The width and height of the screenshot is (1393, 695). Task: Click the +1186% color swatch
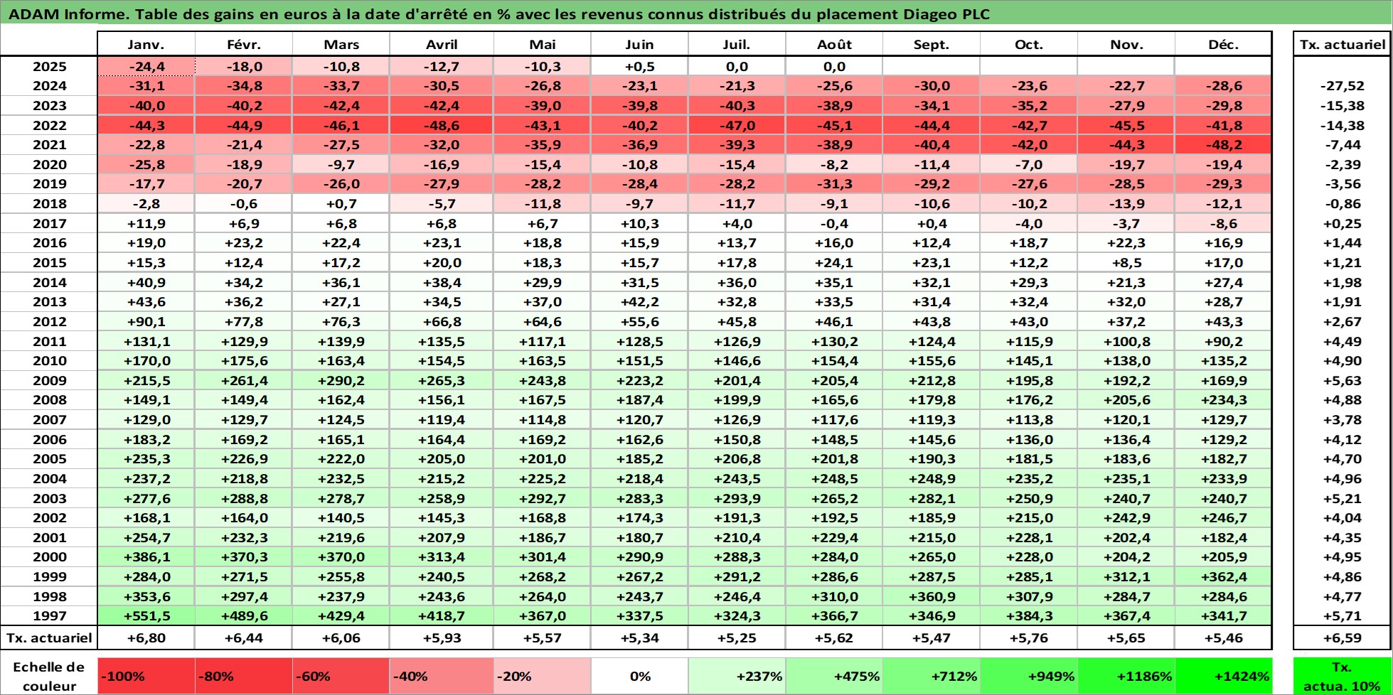(1126, 676)
